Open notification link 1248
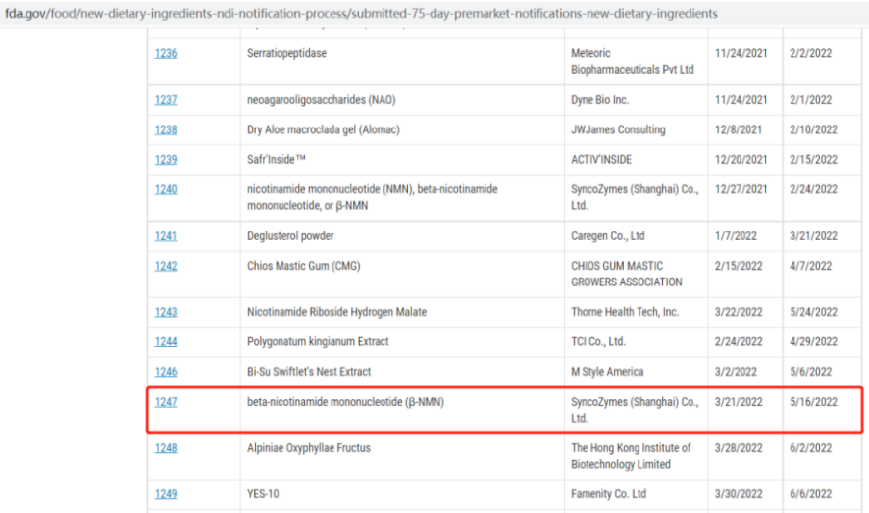The image size is (869, 513). click(x=166, y=448)
